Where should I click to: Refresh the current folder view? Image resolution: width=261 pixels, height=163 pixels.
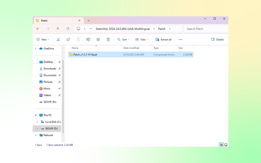point(68,29)
